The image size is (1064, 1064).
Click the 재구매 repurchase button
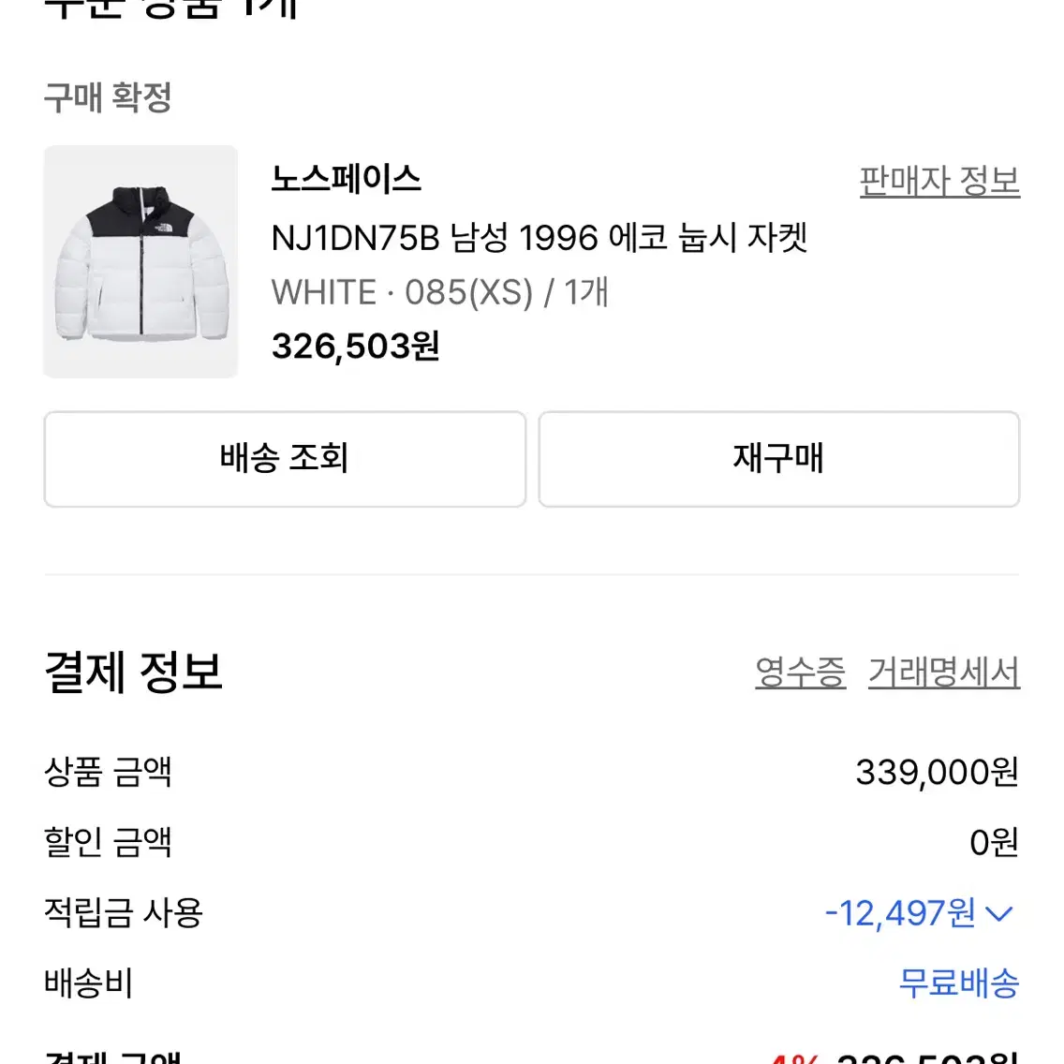coord(778,459)
